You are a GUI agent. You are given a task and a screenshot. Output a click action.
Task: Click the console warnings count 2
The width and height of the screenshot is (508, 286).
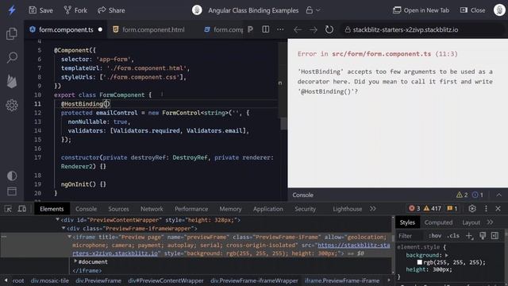tap(462, 195)
